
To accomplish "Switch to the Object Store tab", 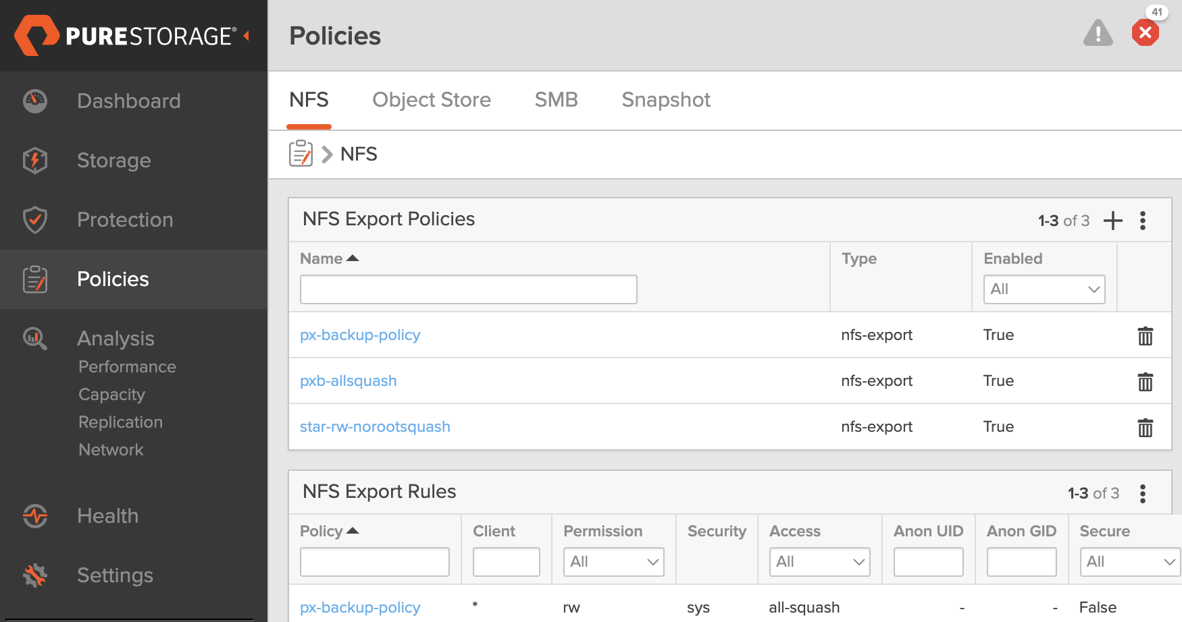I will [432, 100].
